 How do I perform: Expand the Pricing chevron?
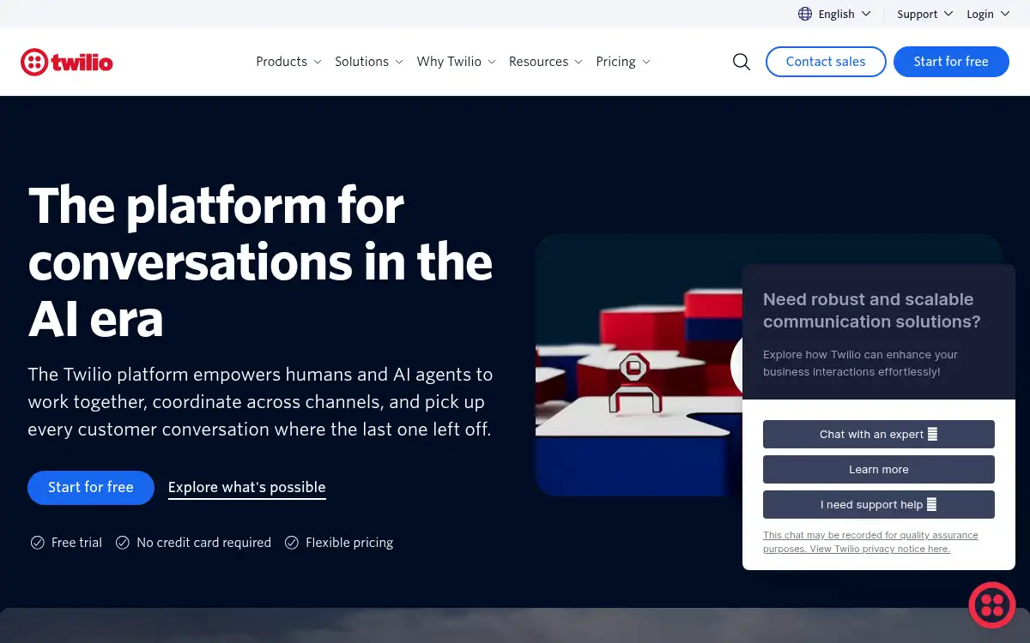[646, 62]
